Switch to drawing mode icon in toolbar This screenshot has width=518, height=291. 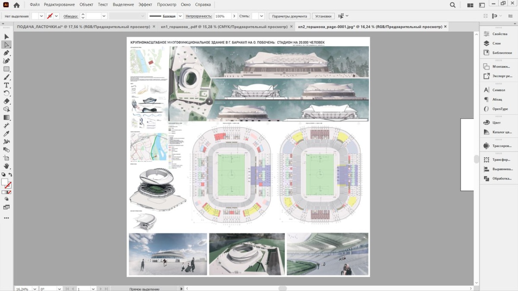6,200
